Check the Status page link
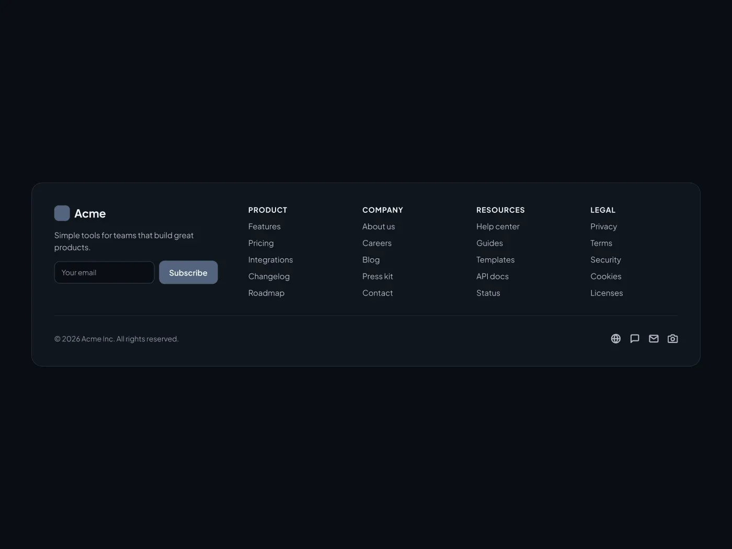 pos(488,293)
